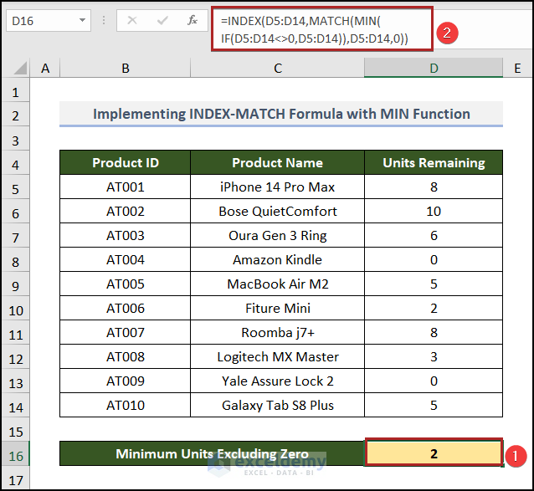The image size is (534, 491).
Task: Click the Select All corner triangle
Action: tap(17, 68)
